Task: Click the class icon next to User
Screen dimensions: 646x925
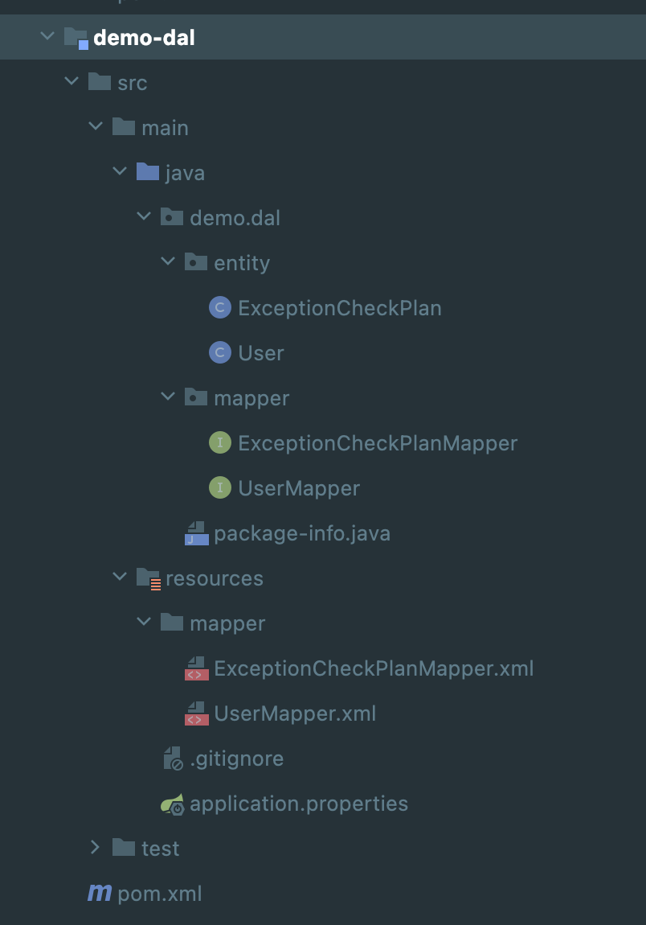Action: [219, 352]
